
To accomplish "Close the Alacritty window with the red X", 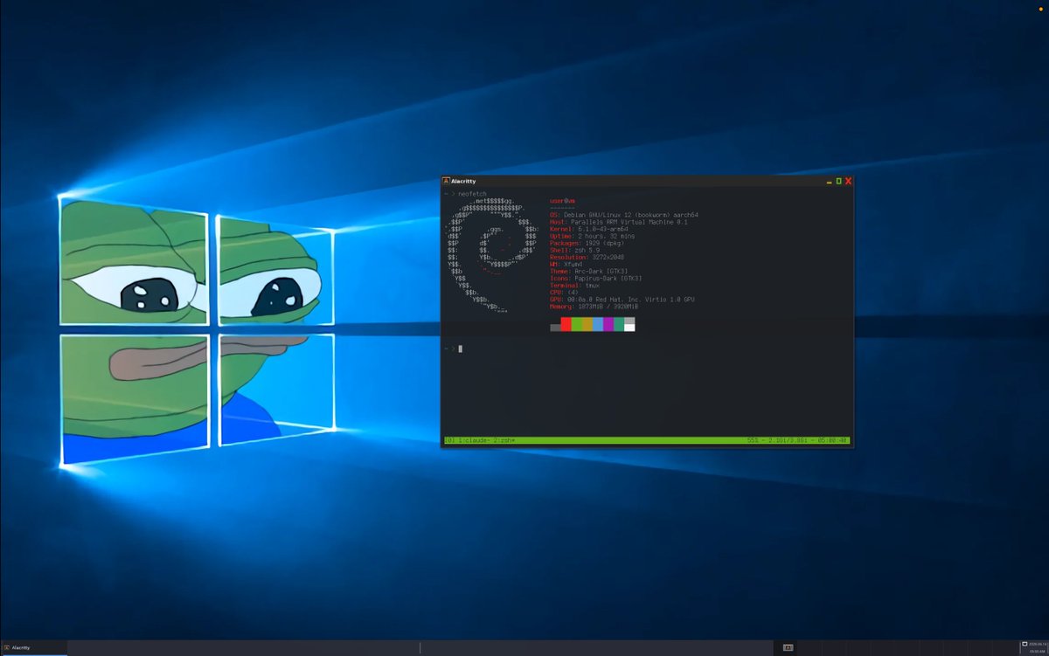I will tap(848, 181).
